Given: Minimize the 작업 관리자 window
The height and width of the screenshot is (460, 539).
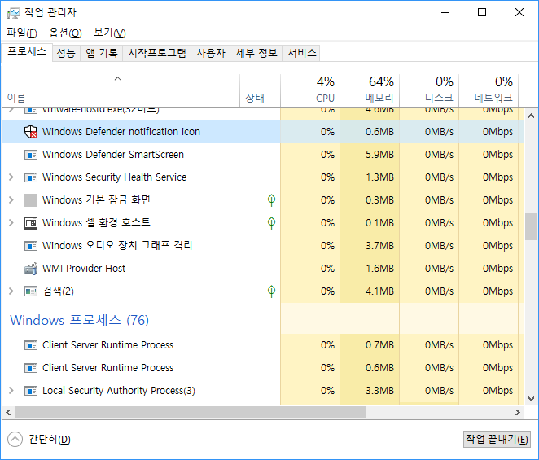Looking at the screenshot, I should coord(445,13).
